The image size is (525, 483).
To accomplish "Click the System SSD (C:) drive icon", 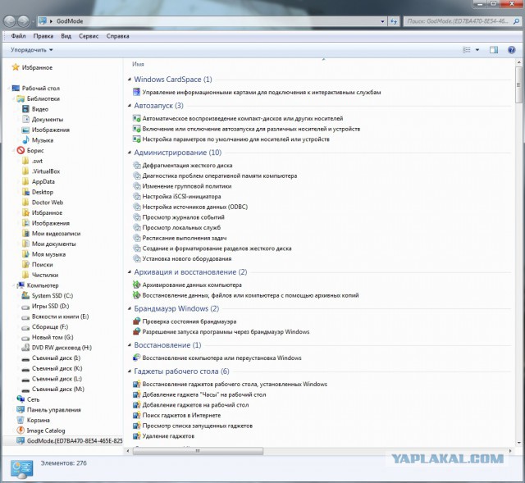I will (x=25, y=295).
